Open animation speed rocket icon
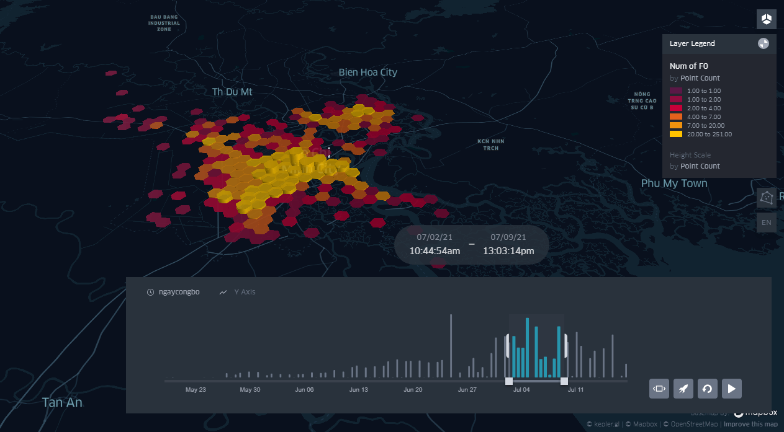The width and height of the screenshot is (784, 432). point(683,389)
